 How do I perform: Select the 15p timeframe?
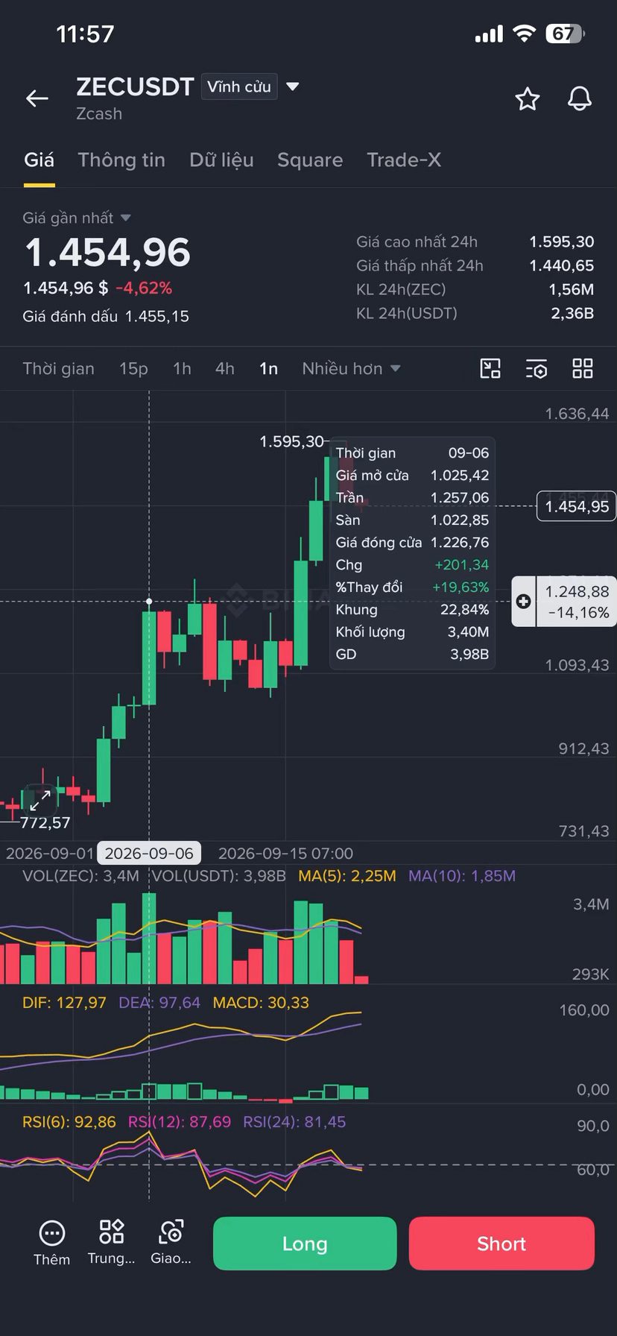[x=133, y=368]
